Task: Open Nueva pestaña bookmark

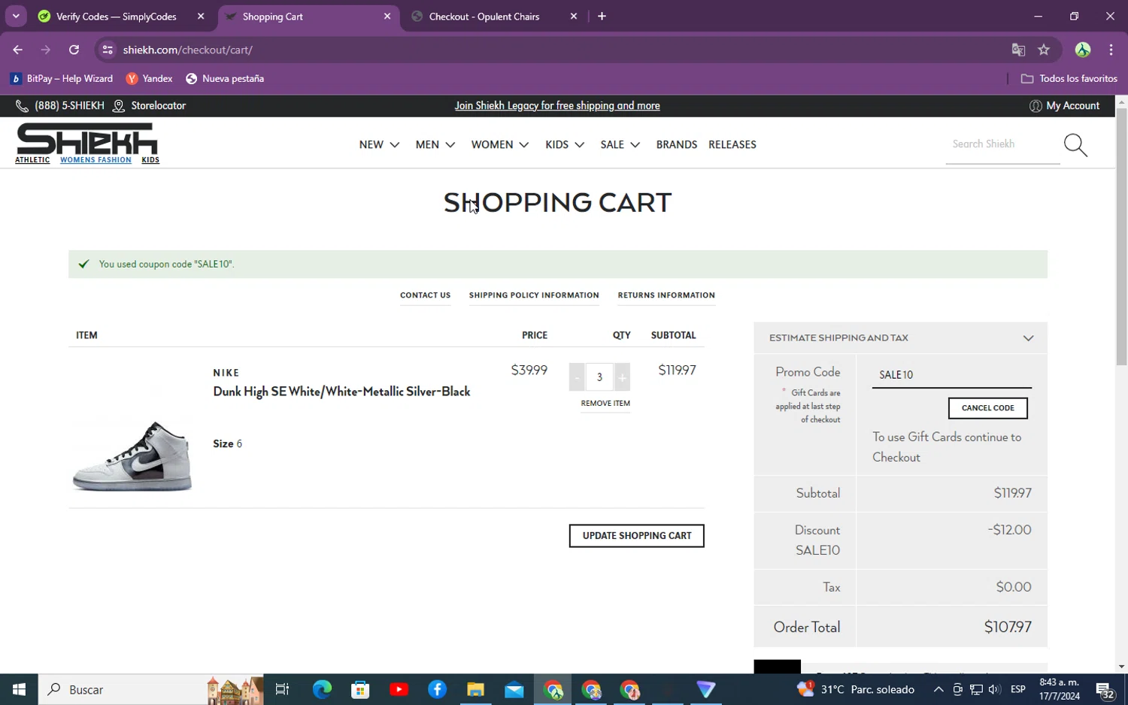Action: pyautogui.click(x=225, y=78)
